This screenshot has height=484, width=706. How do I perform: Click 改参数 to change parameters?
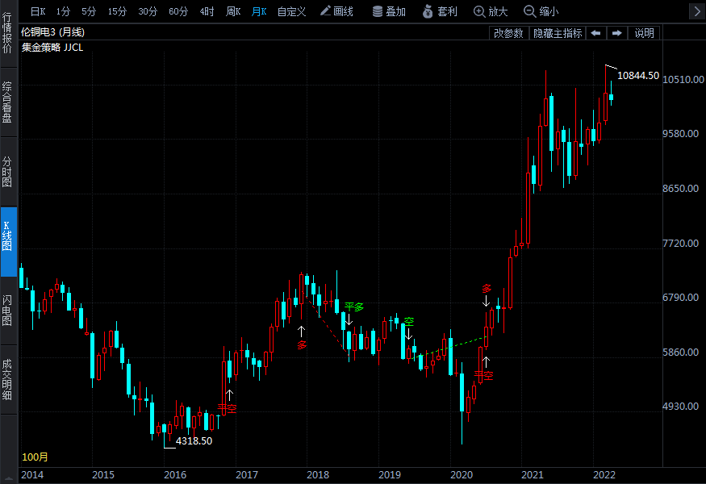[x=508, y=33]
